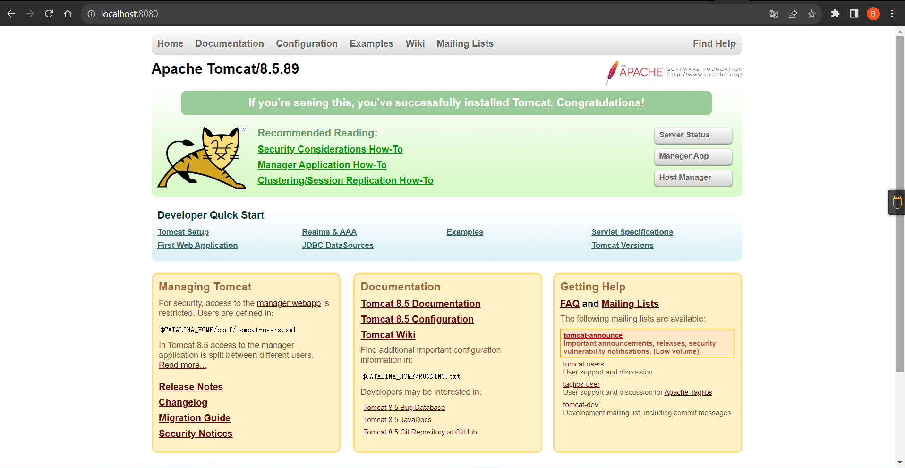
Task: Click the $CATALINA_HOME/RUNNING.txt path text
Action: (411, 376)
